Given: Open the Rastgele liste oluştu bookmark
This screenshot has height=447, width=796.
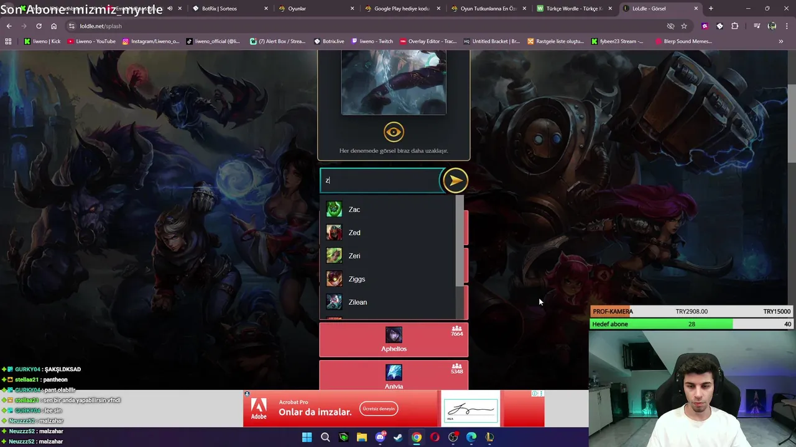Looking at the screenshot, I should tap(555, 41).
